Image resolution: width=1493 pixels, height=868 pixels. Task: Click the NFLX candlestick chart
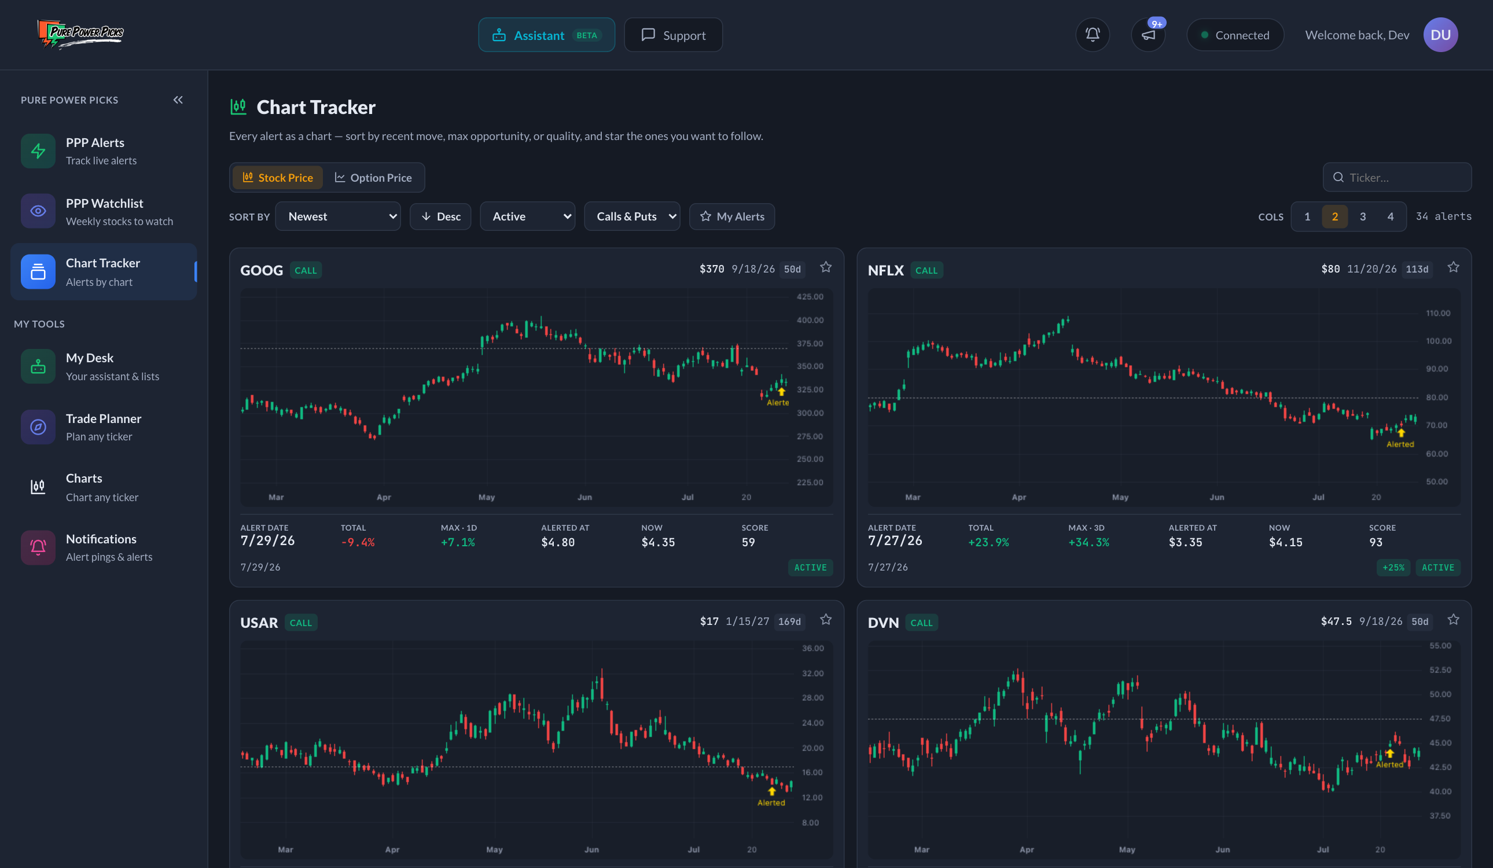[1164, 397]
